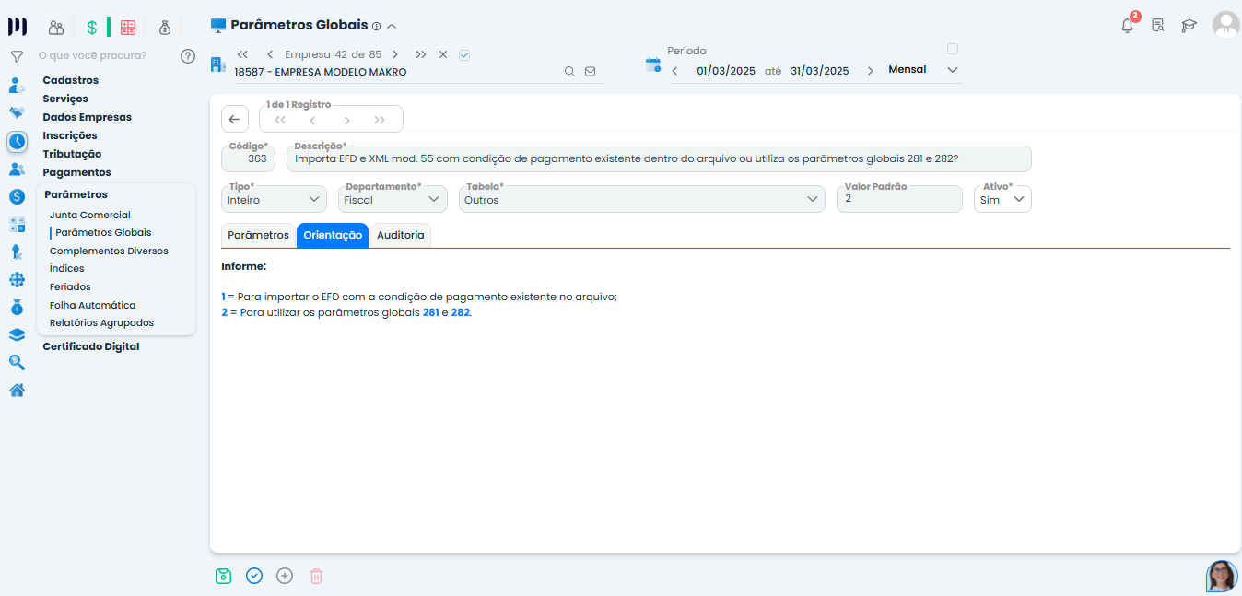Click the graduation cap training icon
This screenshot has height=596, width=1242.
pyautogui.click(x=1189, y=26)
